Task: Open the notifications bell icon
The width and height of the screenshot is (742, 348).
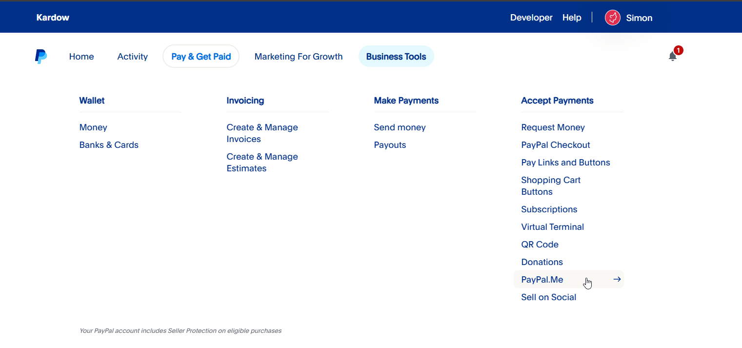Action: pyautogui.click(x=672, y=56)
